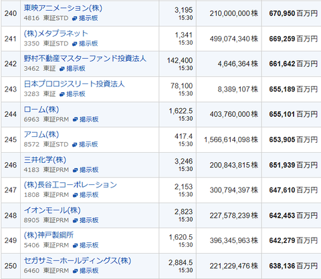Click 掲示板 icon for イオンモール
This screenshot has width=321, height=279.
click(76, 220)
